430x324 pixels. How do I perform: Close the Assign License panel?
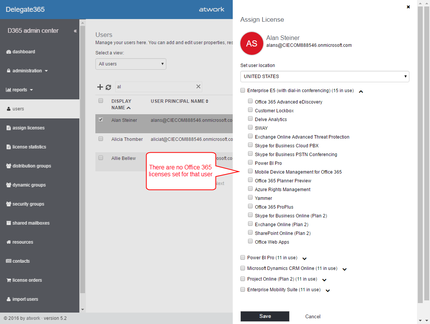pos(408,7)
